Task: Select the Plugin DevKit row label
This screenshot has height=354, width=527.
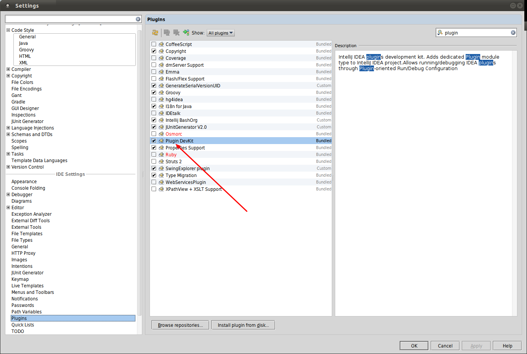Action: pos(180,141)
